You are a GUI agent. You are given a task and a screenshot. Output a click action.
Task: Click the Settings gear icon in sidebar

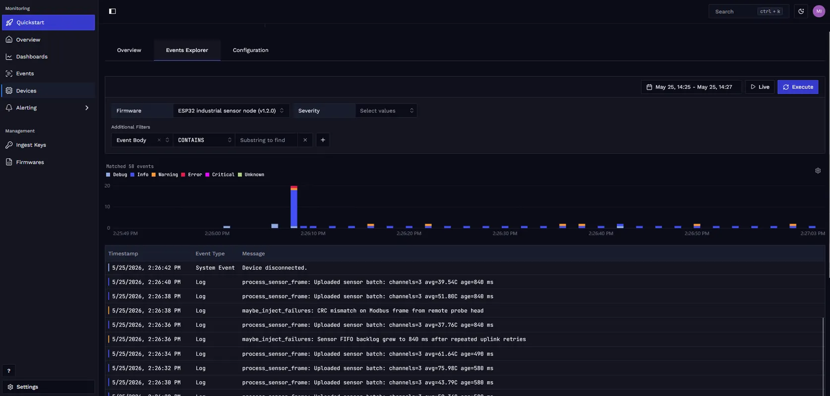click(x=10, y=387)
